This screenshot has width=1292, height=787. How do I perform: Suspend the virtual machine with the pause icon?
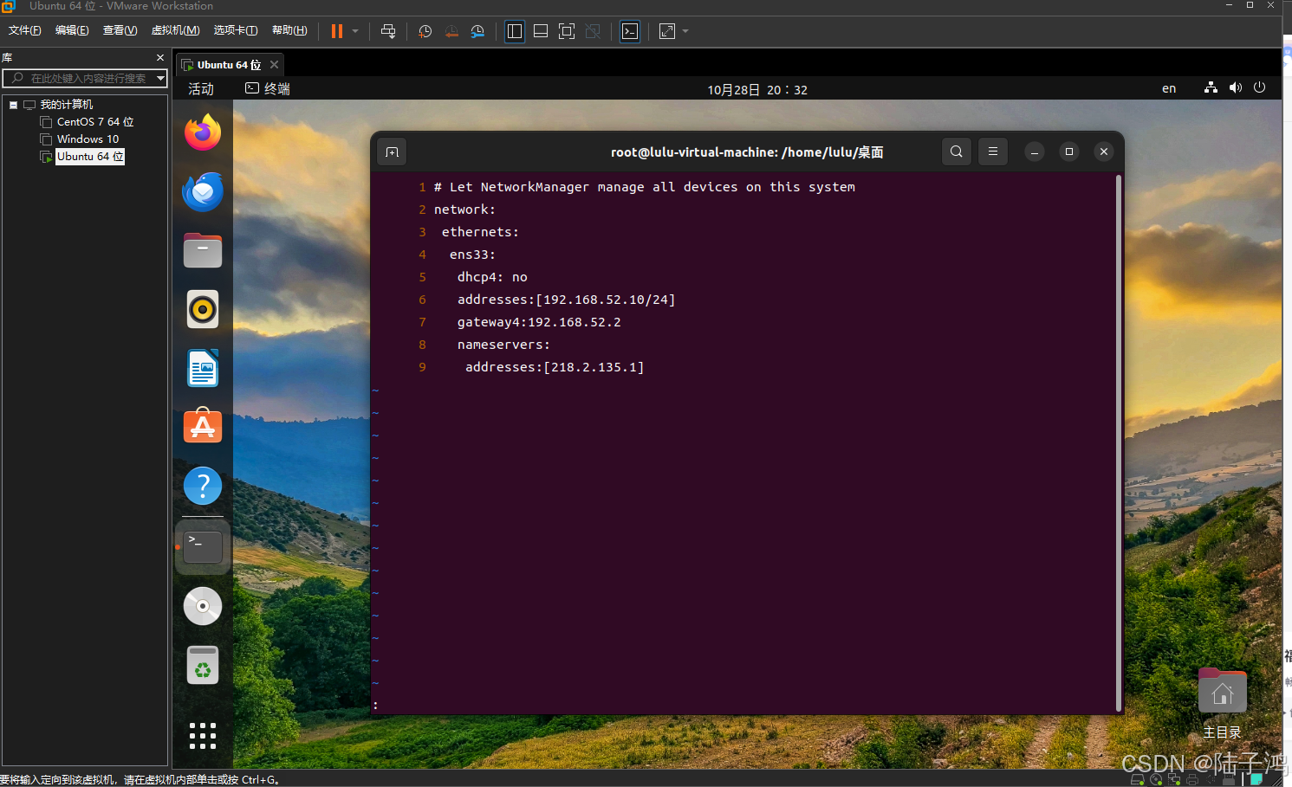pyautogui.click(x=335, y=31)
